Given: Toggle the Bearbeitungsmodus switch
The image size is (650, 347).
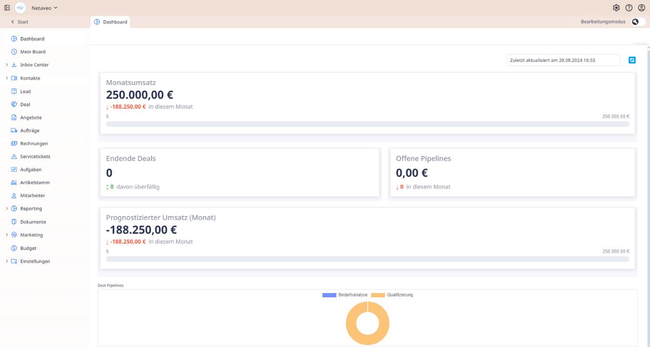Looking at the screenshot, I should point(638,22).
